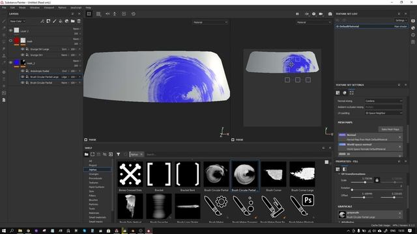Toggle the Shelf thumbnail size grid icon
Viewport: 417px width, 234px height.
coord(326,162)
